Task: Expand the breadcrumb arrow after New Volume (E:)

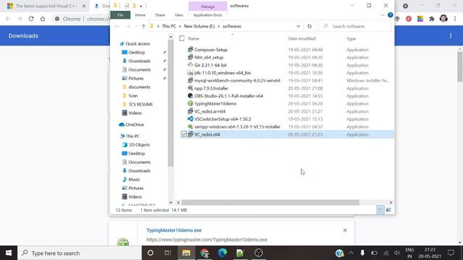Action: 218,26
